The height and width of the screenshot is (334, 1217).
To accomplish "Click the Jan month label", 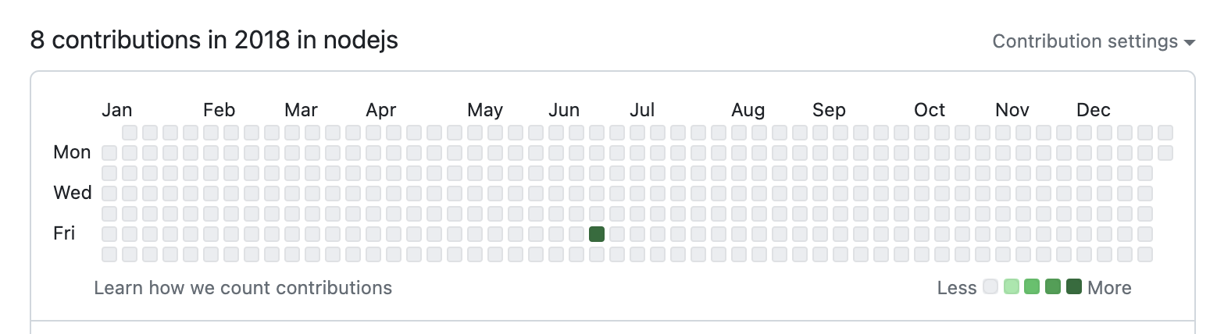I will tap(117, 110).
